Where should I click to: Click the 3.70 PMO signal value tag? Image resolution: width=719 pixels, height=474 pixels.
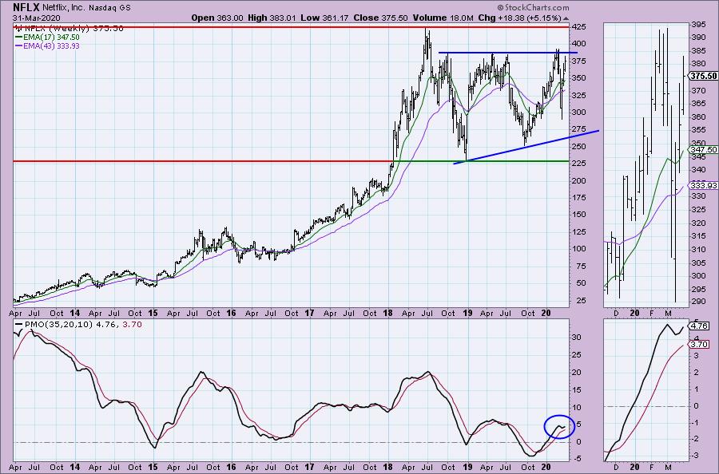click(700, 345)
